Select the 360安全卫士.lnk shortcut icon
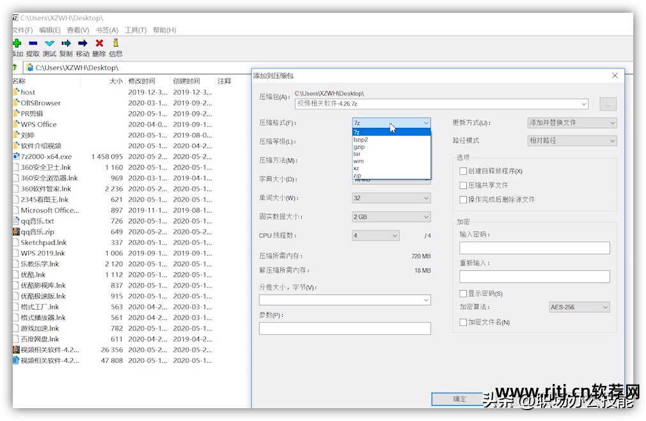Viewport: 646px width, 421px height. (16, 167)
